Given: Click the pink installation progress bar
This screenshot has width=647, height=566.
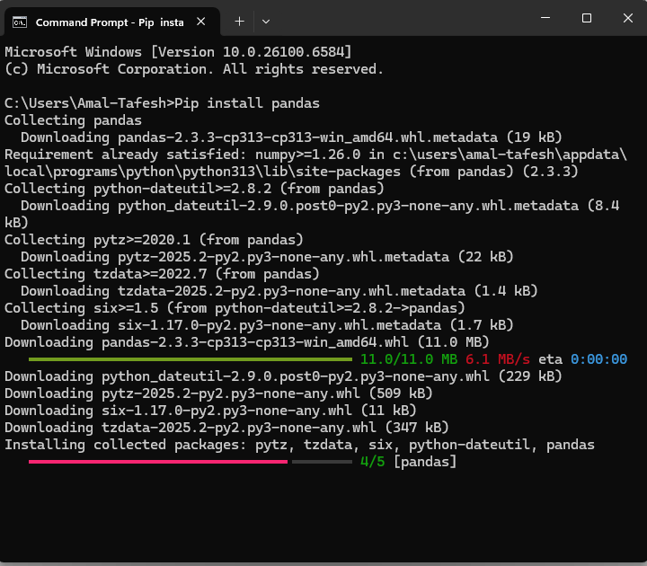Looking at the screenshot, I should click(x=157, y=462).
